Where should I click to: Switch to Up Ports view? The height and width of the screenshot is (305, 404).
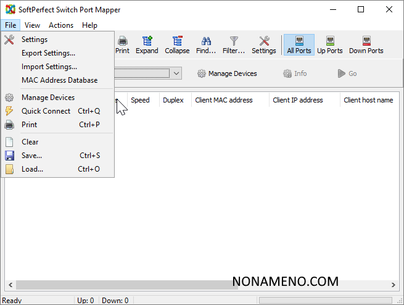[x=330, y=44]
